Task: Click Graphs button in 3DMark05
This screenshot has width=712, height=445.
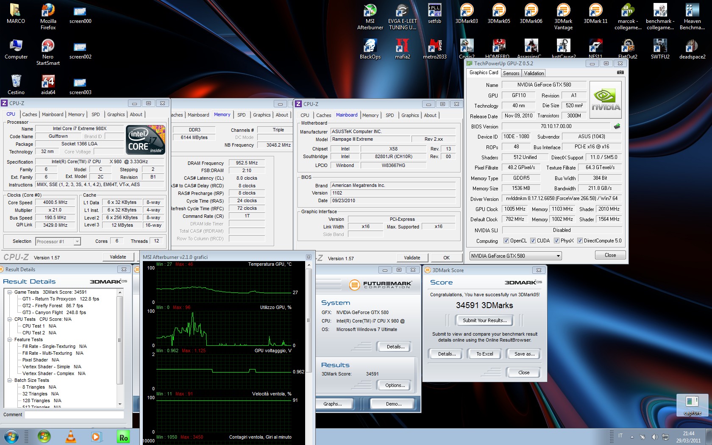Action: tap(333, 404)
